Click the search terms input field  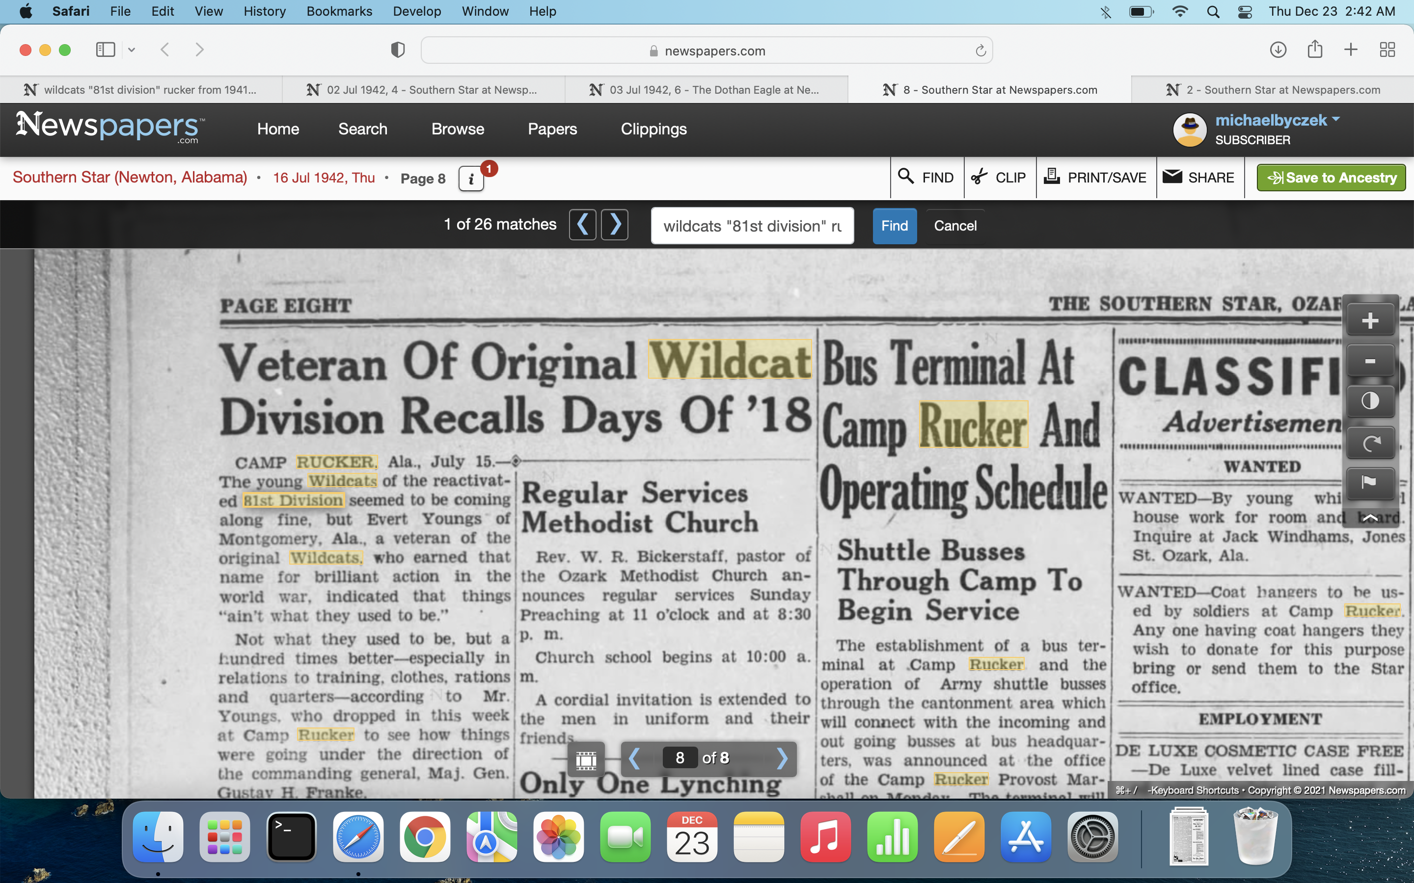(752, 226)
